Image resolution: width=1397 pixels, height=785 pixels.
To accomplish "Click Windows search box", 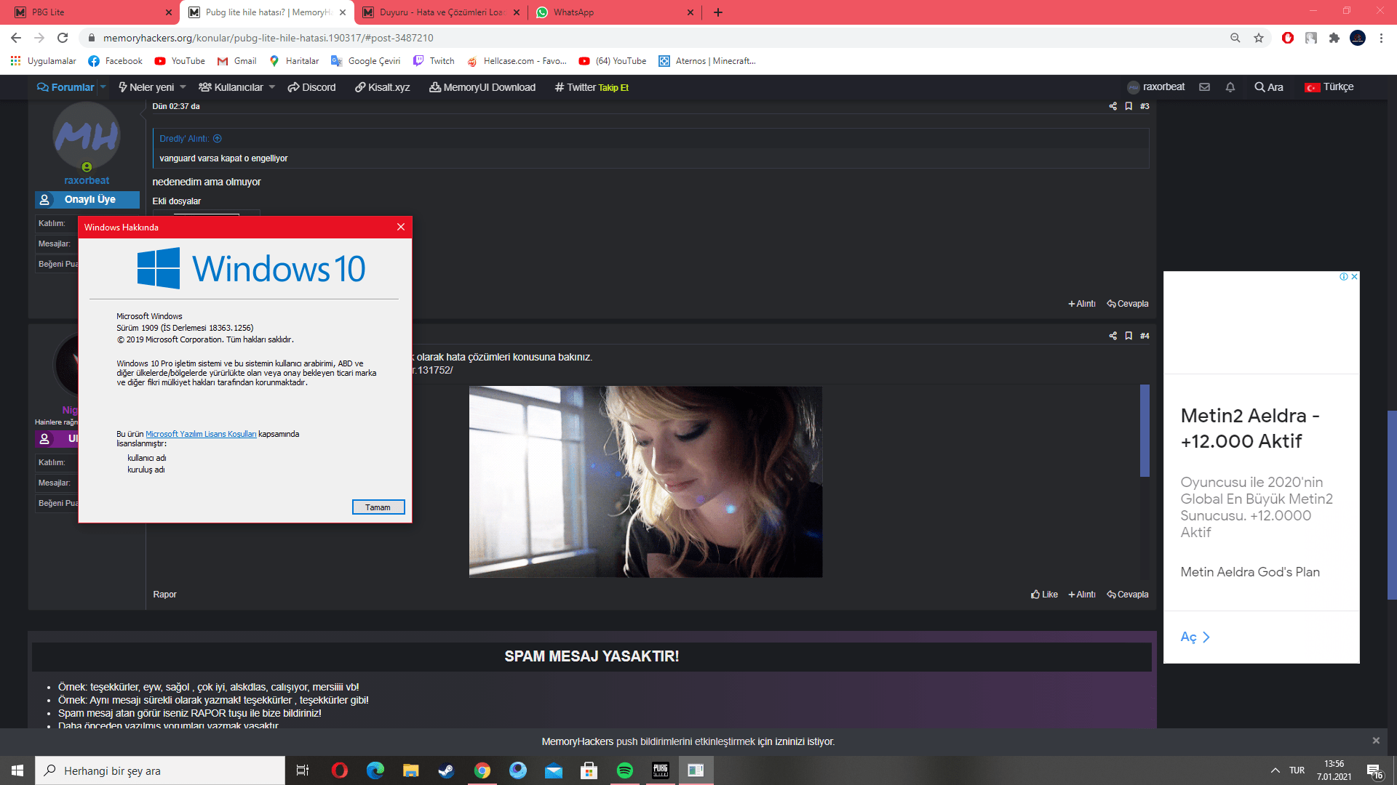I will 160,770.
